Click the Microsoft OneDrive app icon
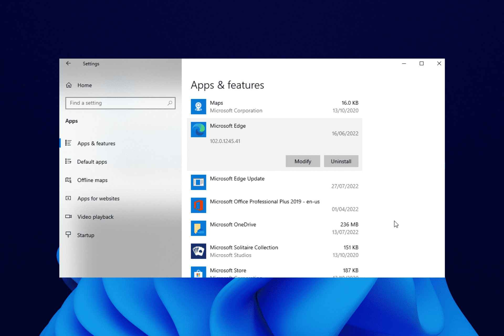504x336 pixels. pyautogui.click(x=198, y=228)
